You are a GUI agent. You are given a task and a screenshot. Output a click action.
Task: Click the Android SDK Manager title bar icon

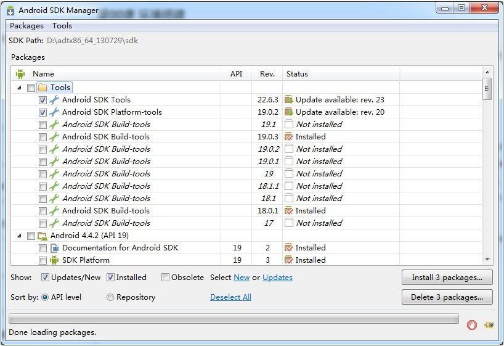click(10, 10)
